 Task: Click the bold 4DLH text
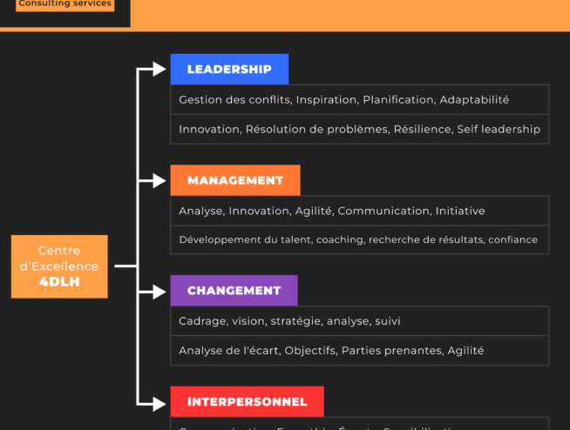59,282
